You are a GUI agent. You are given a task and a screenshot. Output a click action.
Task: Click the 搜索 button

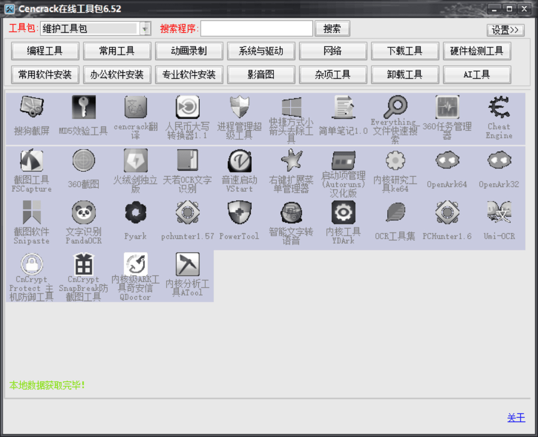click(x=332, y=29)
